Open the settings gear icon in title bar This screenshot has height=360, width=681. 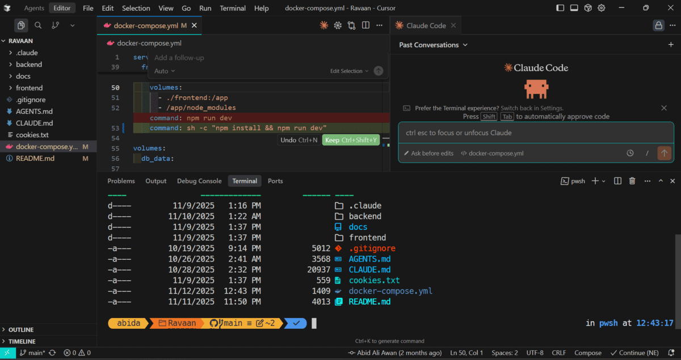pyautogui.click(x=600, y=8)
